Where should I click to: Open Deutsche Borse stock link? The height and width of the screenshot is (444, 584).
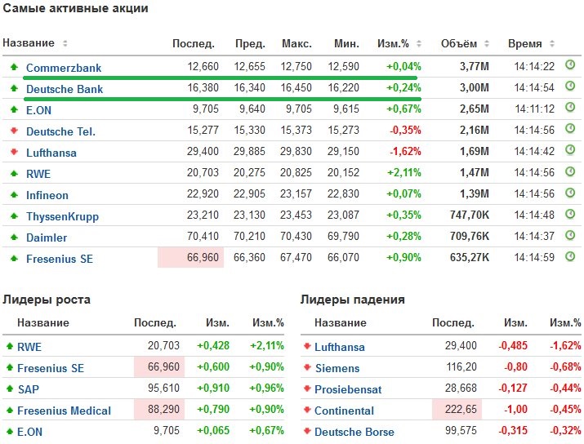click(354, 432)
